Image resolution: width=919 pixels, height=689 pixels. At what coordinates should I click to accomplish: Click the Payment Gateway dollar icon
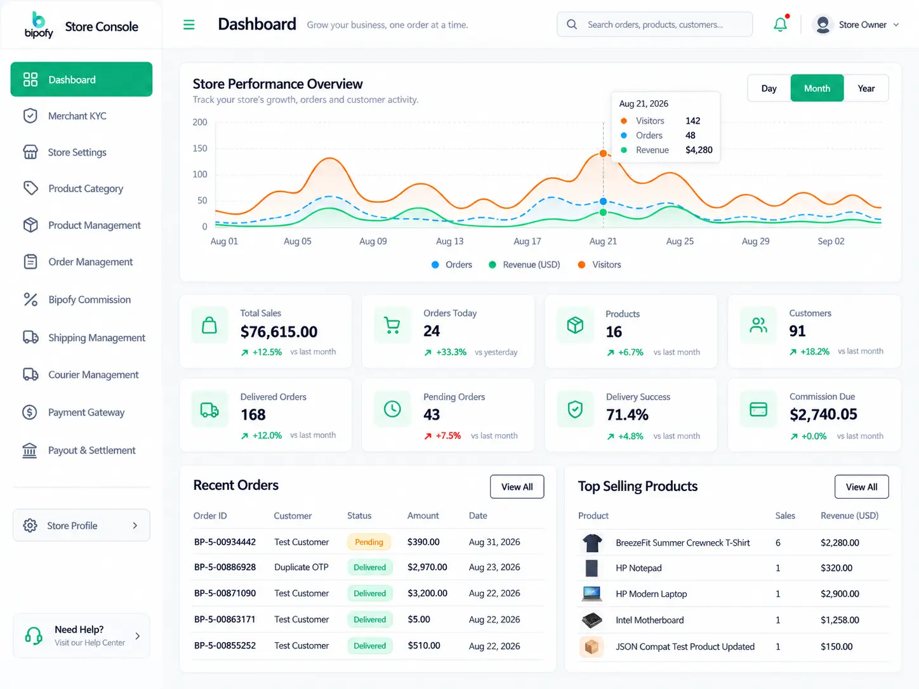click(x=30, y=412)
